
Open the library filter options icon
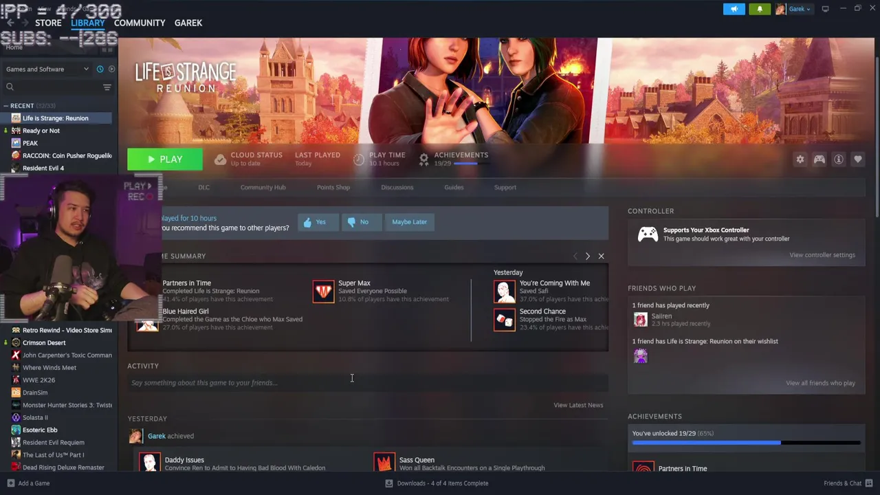107,87
